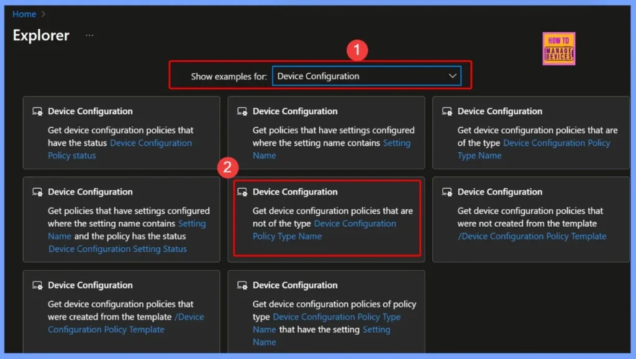Click 'were not created from the template' text

tap(527, 224)
